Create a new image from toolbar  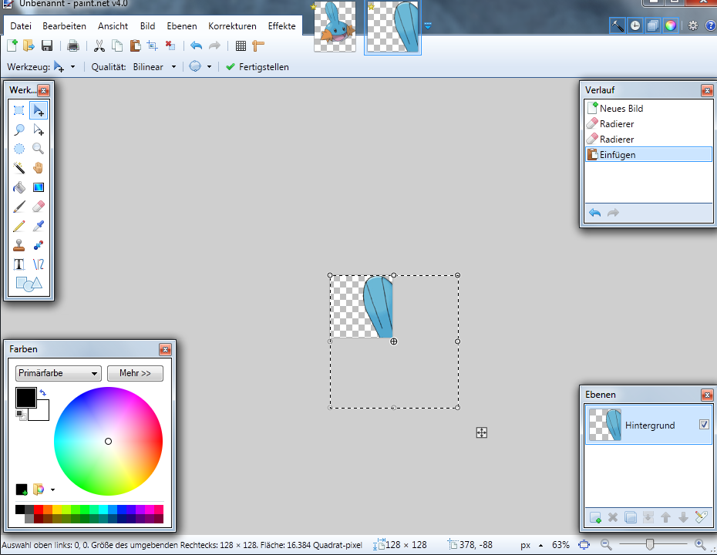coord(12,45)
